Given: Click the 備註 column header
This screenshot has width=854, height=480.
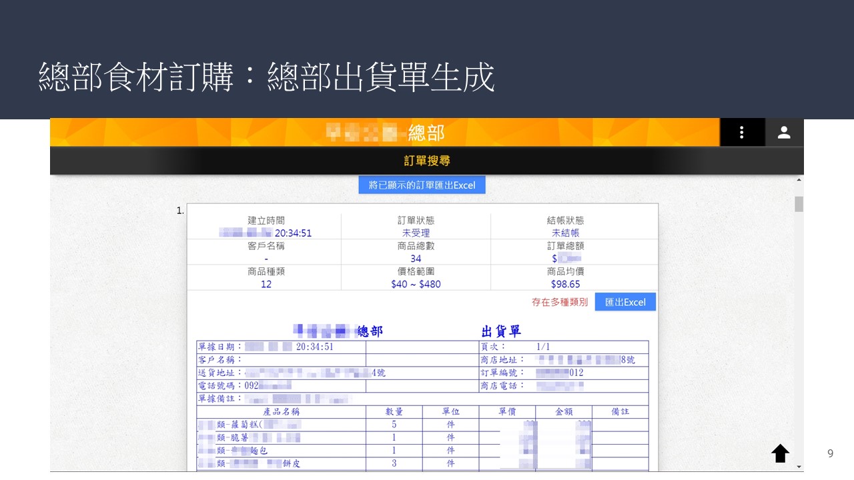Looking at the screenshot, I should tap(620, 412).
